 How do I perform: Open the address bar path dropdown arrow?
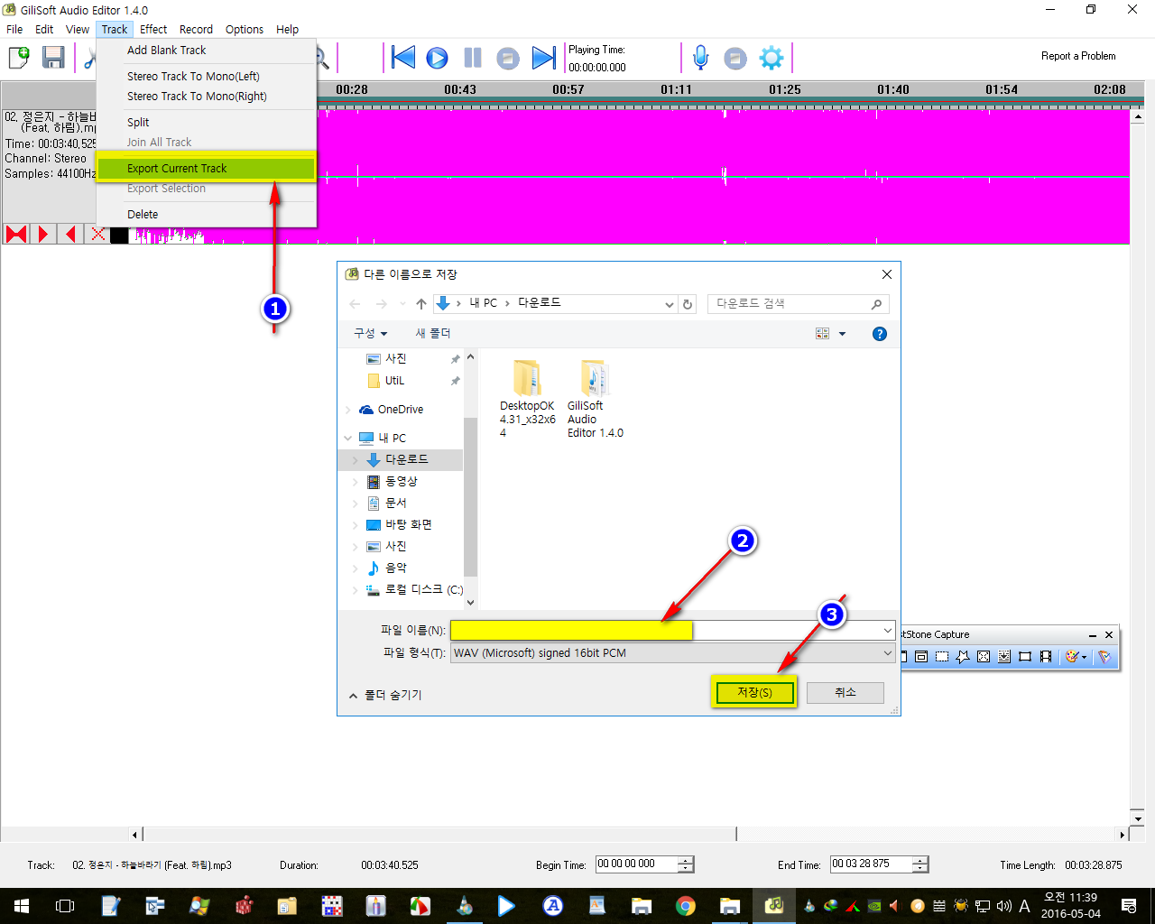669,304
